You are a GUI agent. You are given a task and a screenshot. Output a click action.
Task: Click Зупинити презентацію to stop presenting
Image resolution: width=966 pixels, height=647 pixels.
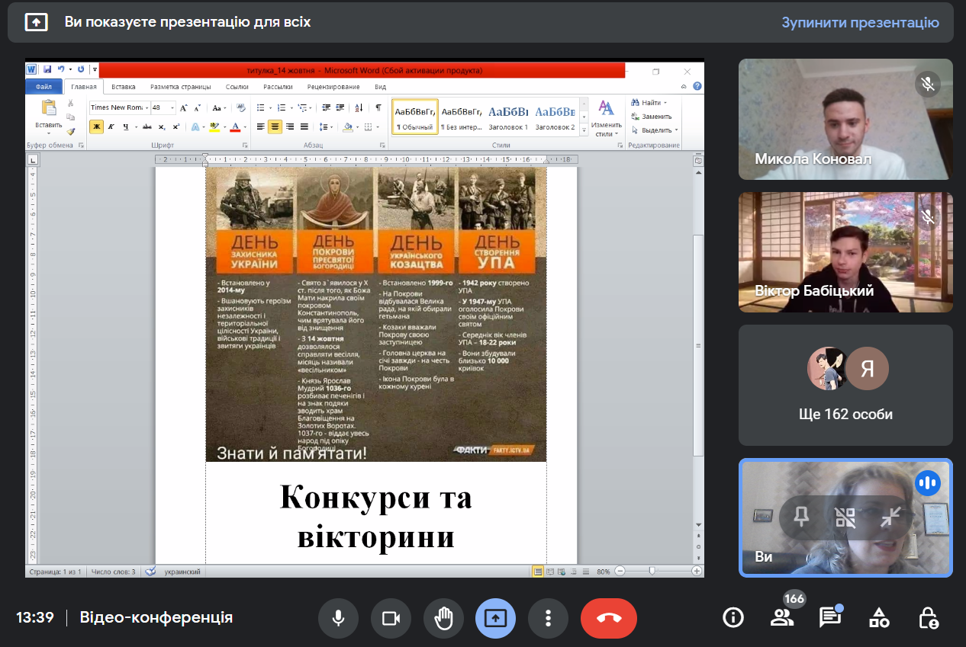click(860, 22)
